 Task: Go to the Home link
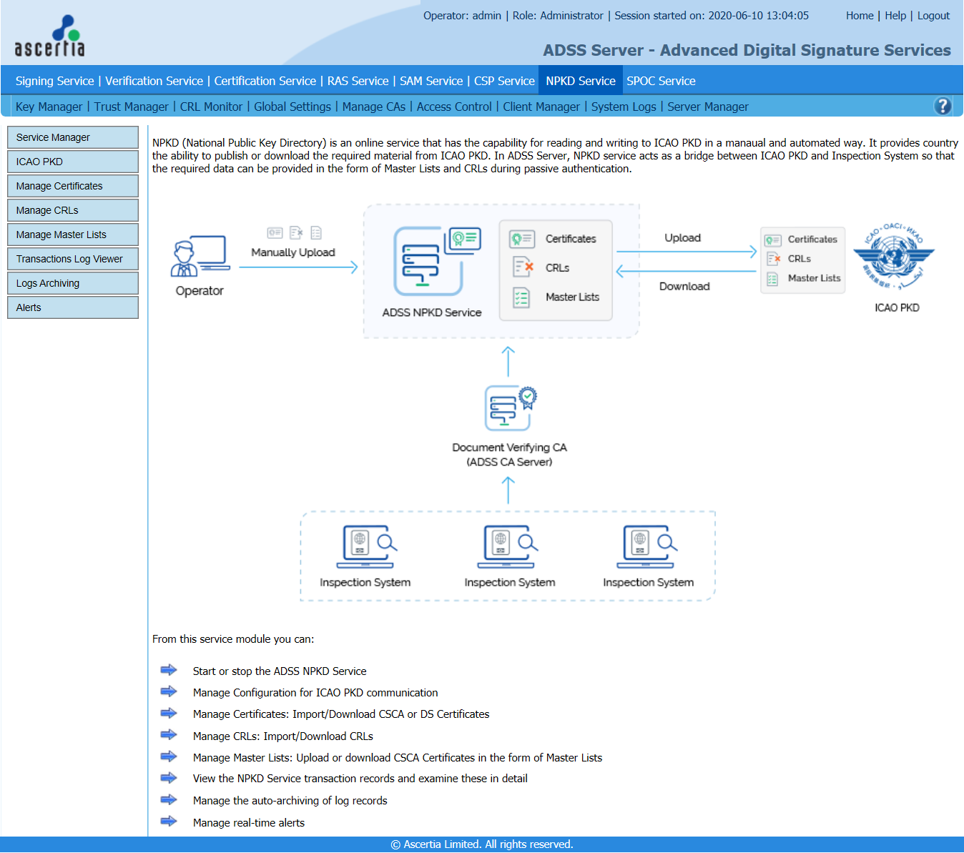(x=859, y=16)
